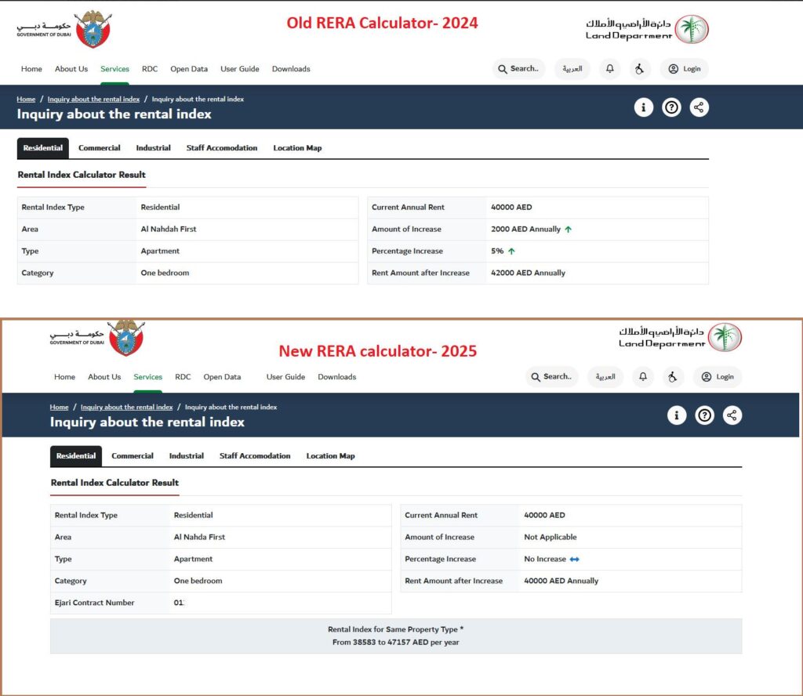803x696 pixels.
Task: Click underlined rental index breadcrumb in 2024 page
Action: coord(93,100)
